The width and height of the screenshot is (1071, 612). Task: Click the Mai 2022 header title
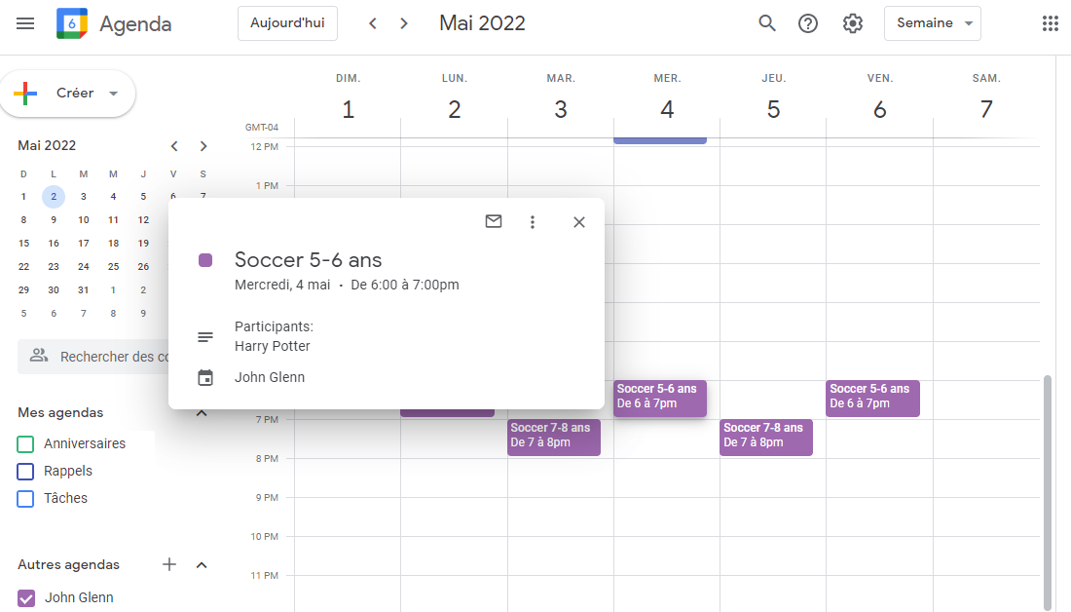point(482,23)
